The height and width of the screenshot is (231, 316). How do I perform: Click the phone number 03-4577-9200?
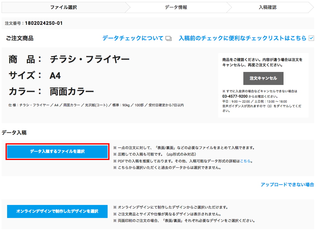point(235,96)
